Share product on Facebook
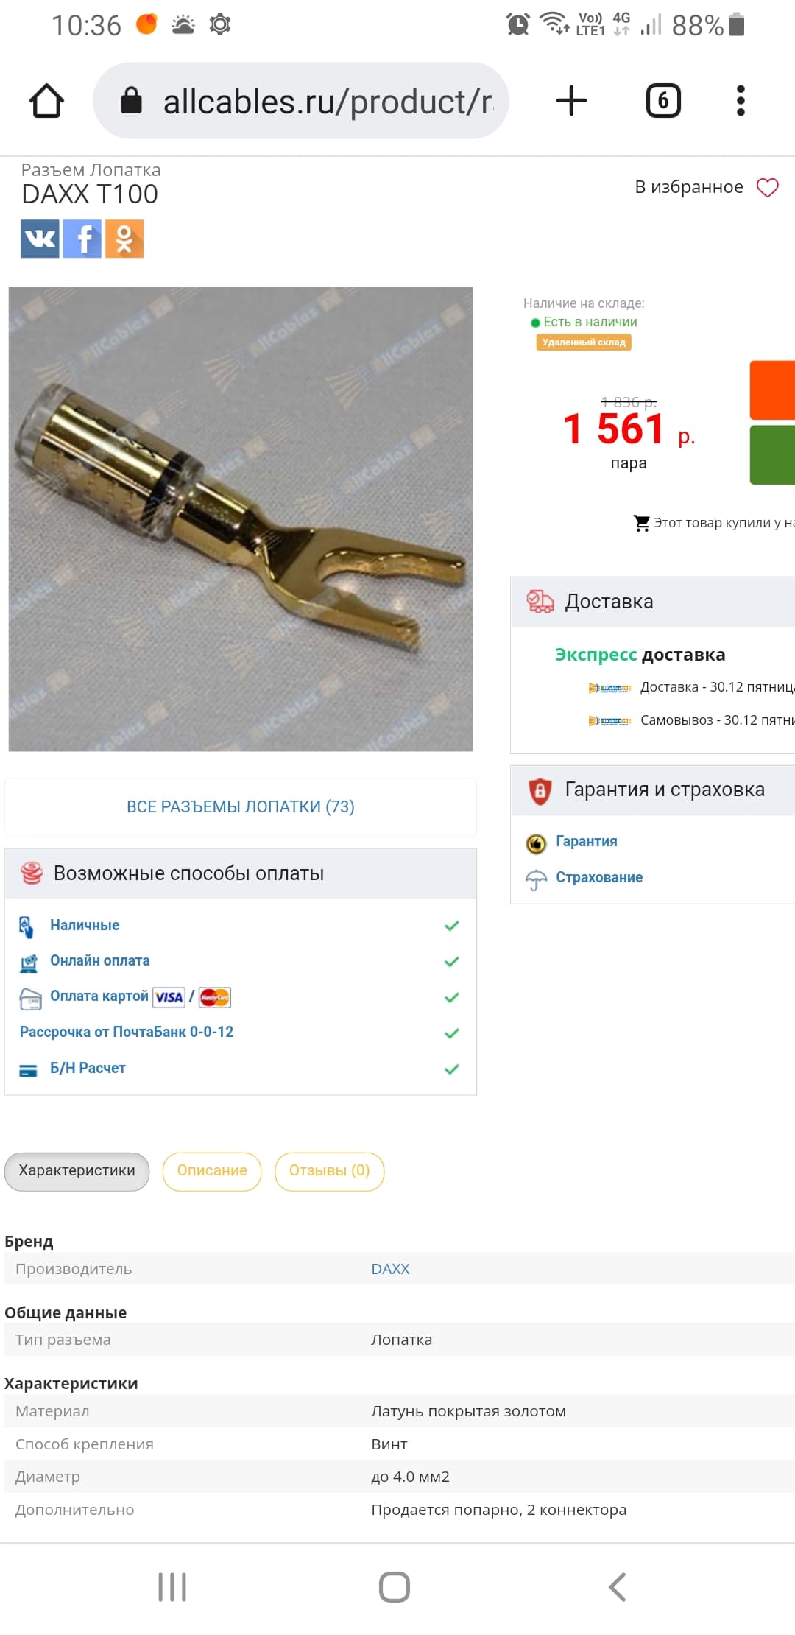The height and width of the screenshot is (1635, 795). pos(82,239)
